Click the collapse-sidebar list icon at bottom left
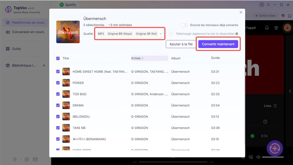Image resolution: width=293 pixels, height=165 pixels. tap(15, 159)
